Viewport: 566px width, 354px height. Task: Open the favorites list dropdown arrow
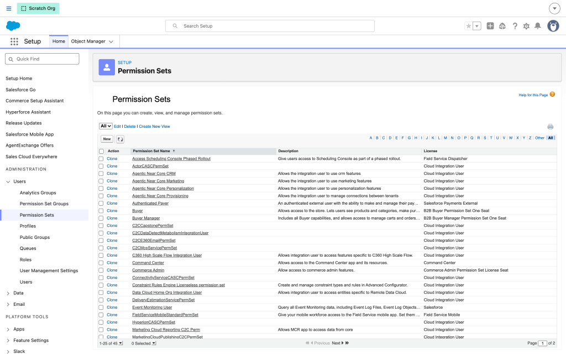tap(477, 26)
